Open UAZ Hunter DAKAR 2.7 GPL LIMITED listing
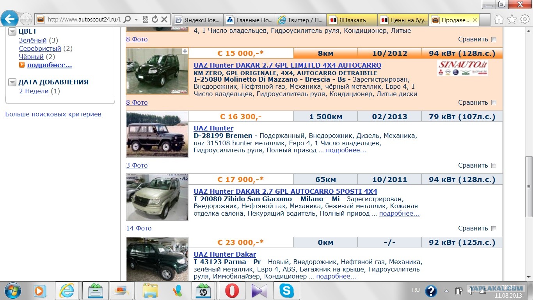The height and width of the screenshot is (300, 533). coord(287,65)
